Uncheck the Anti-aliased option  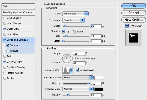(x=77, y=70)
